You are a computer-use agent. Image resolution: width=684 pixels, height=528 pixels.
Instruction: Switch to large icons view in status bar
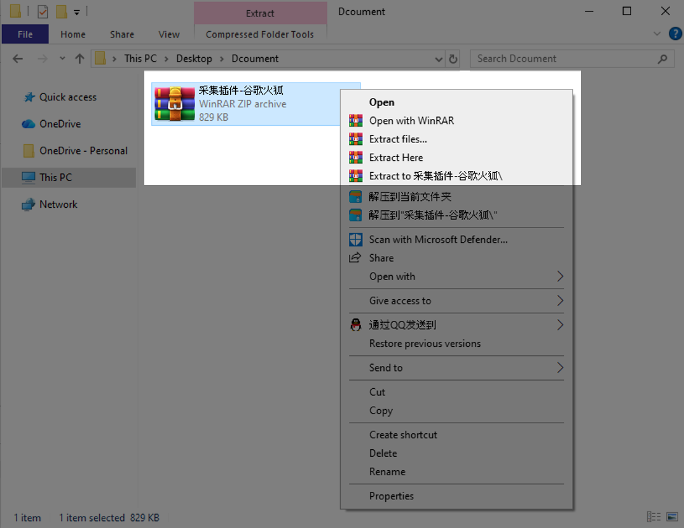[672, 517]
